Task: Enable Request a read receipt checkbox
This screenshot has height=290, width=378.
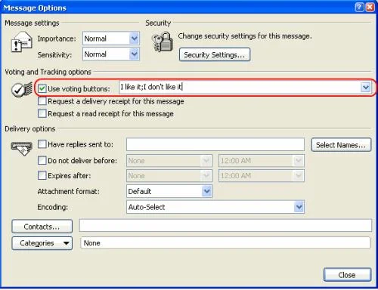Action: [42, 113]
